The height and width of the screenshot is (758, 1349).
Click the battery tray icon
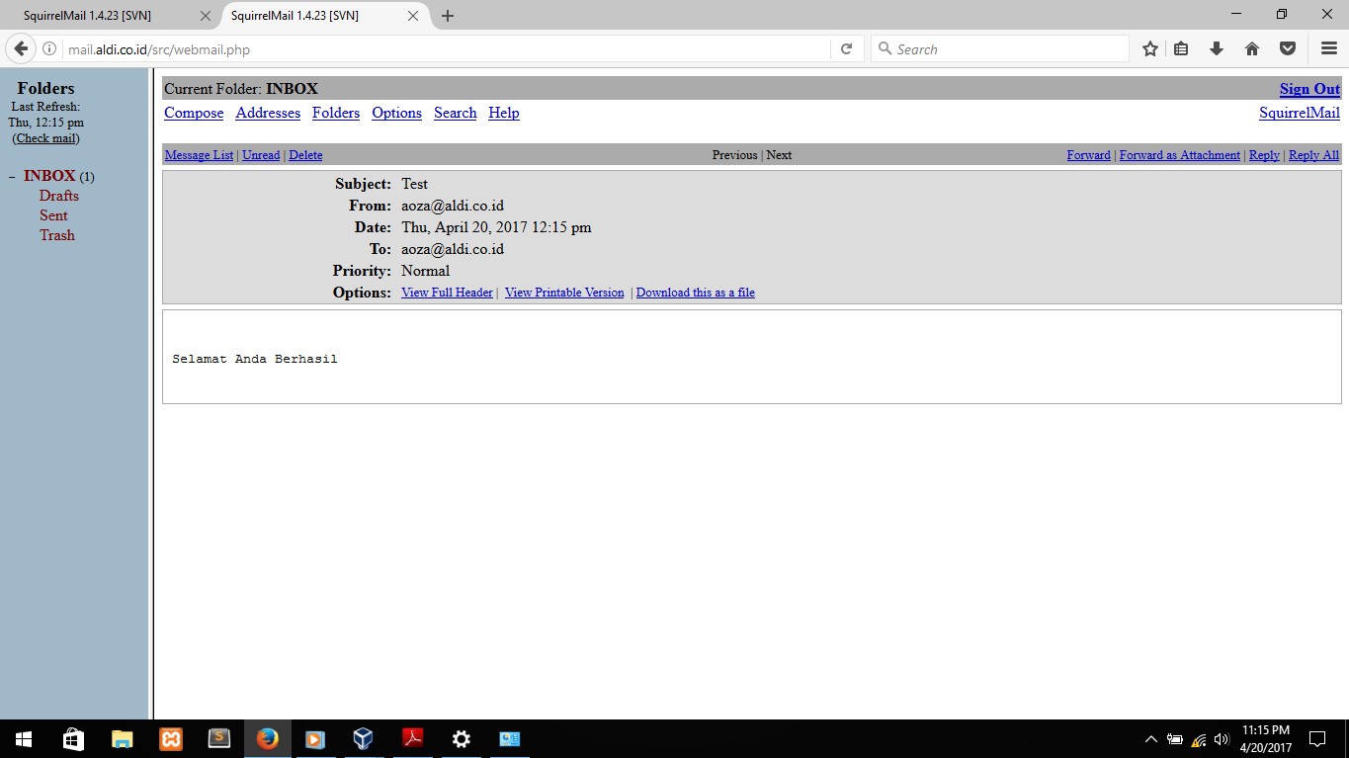1175,739
